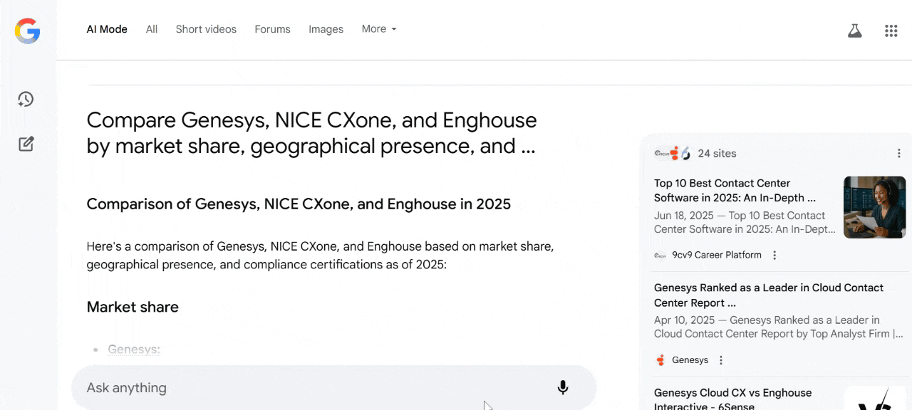Start a new search with the pencil icon
Screen dimensions: 912x410
26,144
